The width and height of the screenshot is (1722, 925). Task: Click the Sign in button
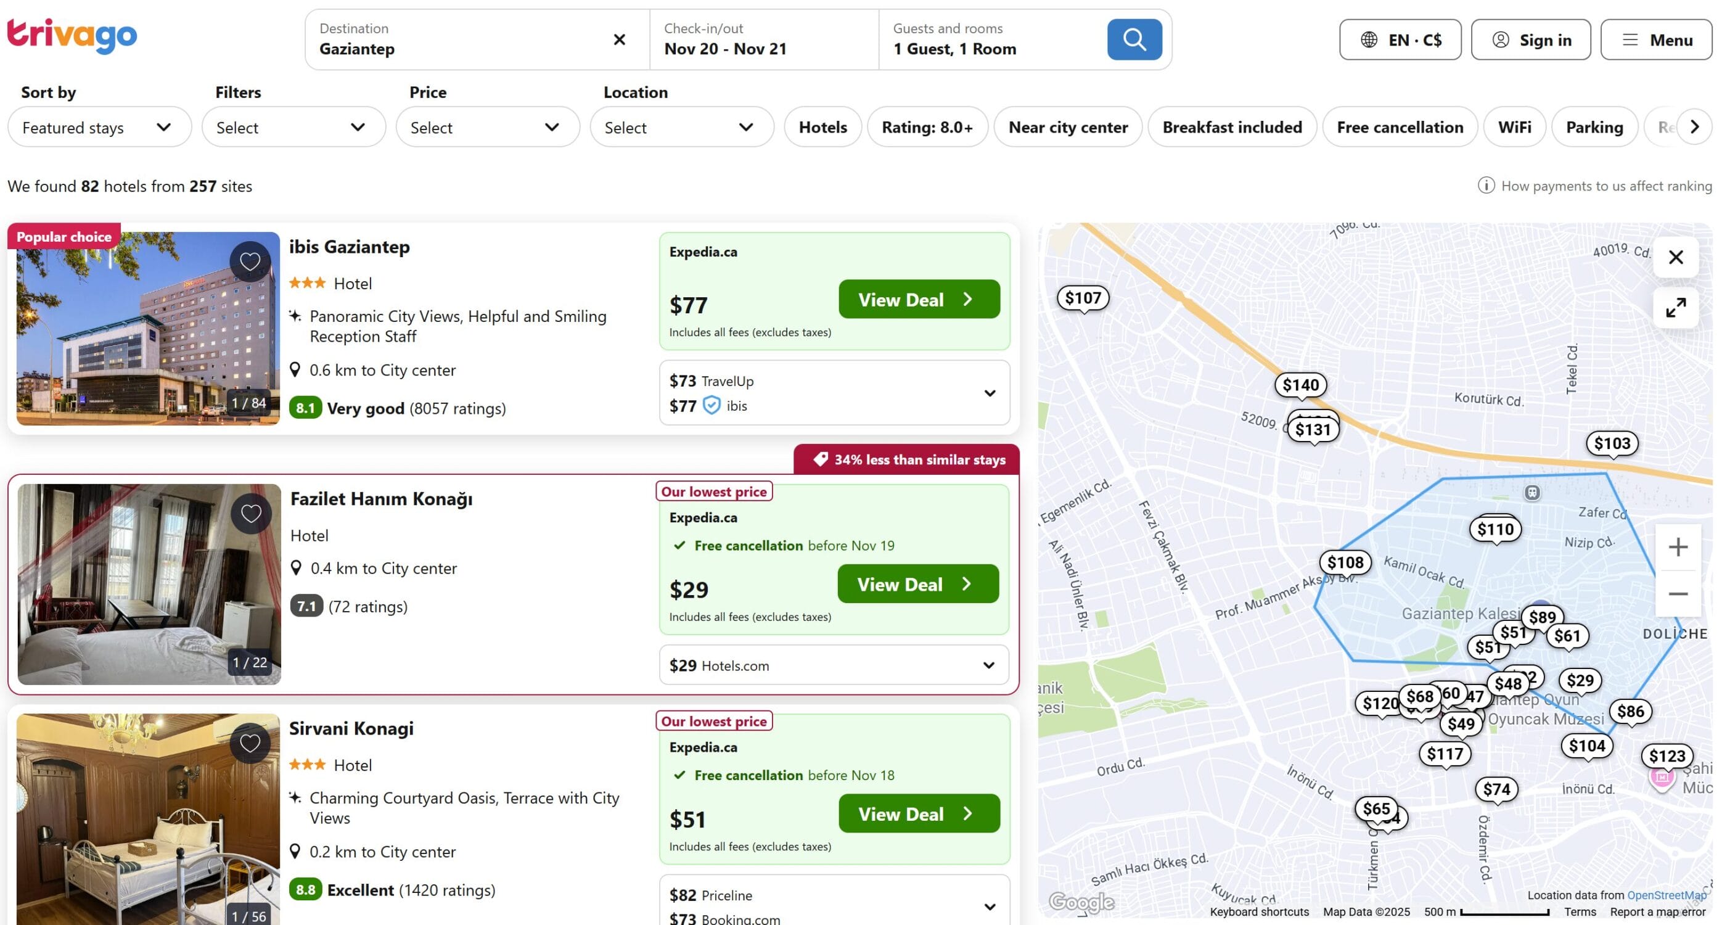pyautogui.click(x=1530, y=40)
